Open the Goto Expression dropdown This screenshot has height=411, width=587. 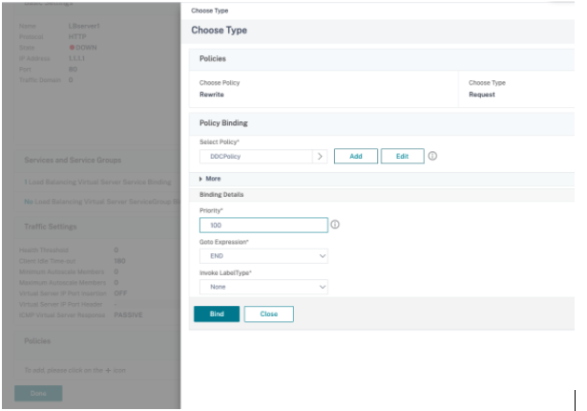pyautogui.click(x=263, y=256)
